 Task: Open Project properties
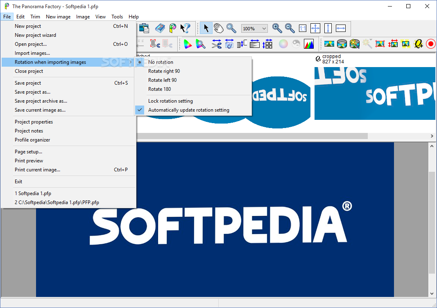(x=68, y=121)
